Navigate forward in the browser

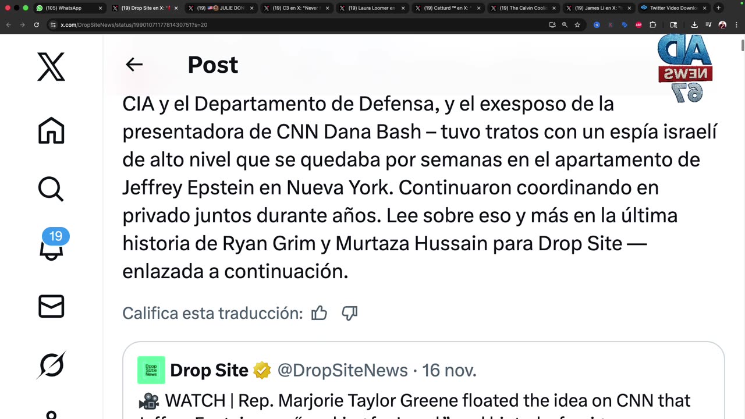pyautogui.click(x=22, y=25)
